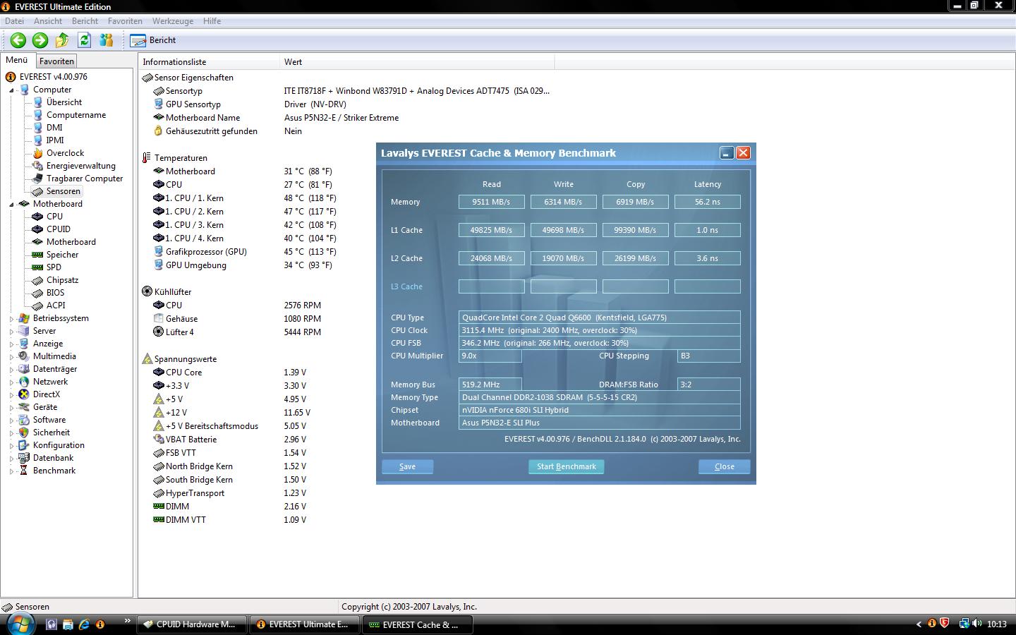Image resolution: width=1016 pixels, height=635 pixels.
Task: Open the Werkzeuge menu
Action: pyautogui.click(x=172, y=21)
